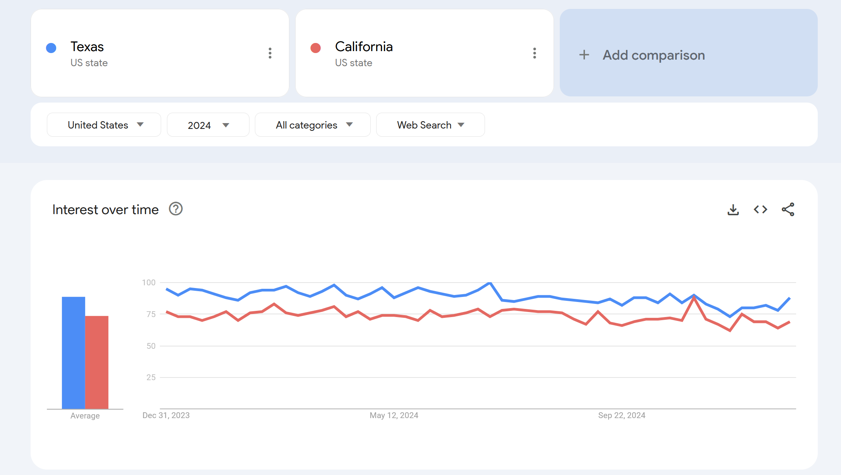Click the Texas line peak at 100
This screenshot has height=475, width=841.
490,283
